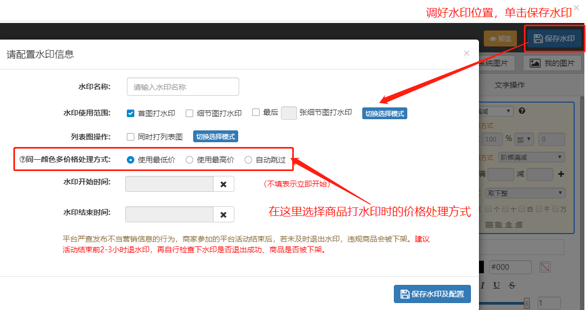Click the 保存水印 button in top bar
This screenshot has height=310, width=586.
(x=554, y=38)
